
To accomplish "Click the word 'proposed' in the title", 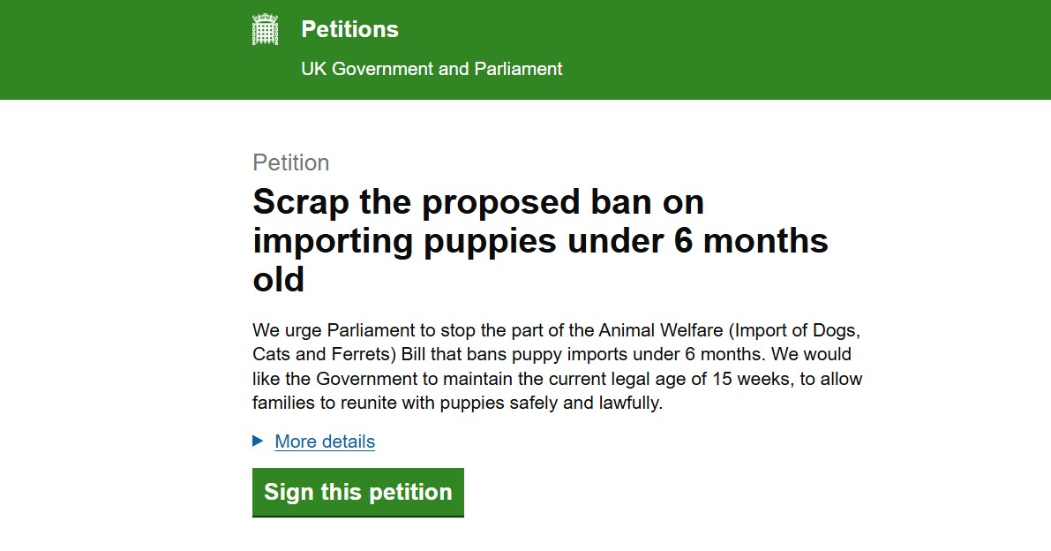I will pos(500,202).
